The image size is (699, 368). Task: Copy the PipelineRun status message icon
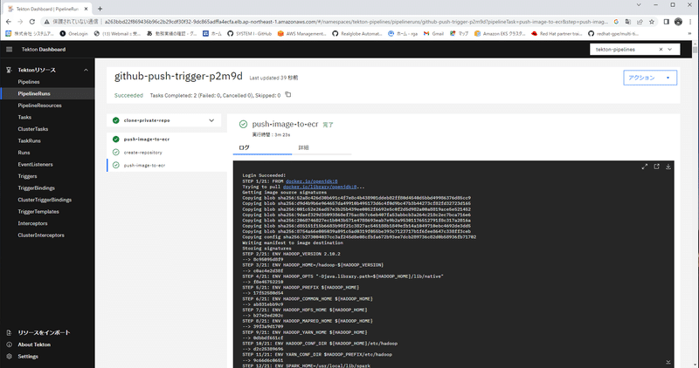point(288,95)
